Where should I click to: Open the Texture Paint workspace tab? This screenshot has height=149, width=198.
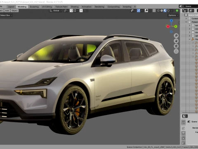61,7
